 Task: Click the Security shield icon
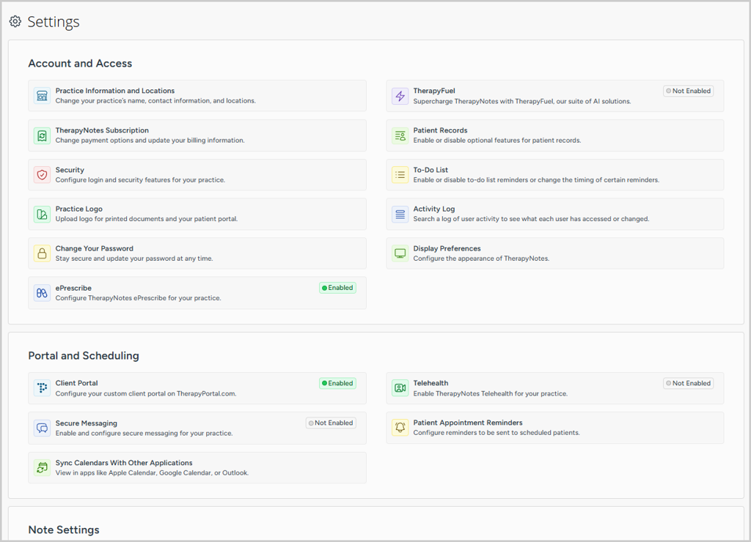[42, 174]
